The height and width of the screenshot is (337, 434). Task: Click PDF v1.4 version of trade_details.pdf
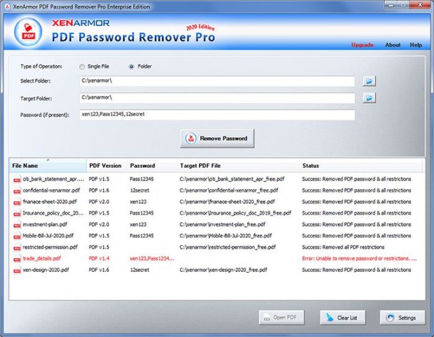[99, 259]
